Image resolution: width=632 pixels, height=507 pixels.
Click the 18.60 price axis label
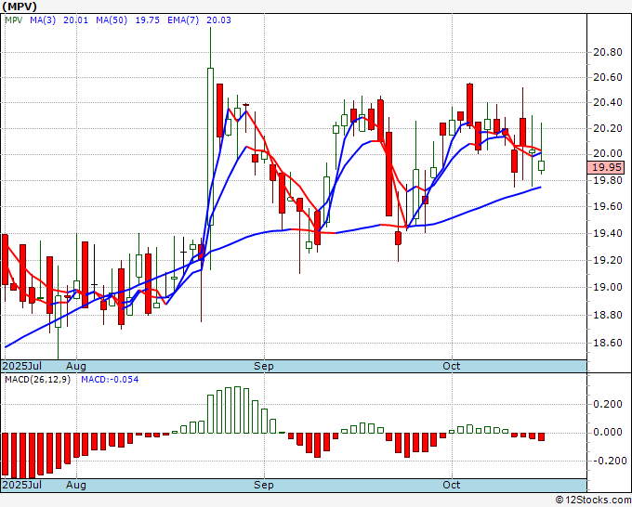point(608,343)
